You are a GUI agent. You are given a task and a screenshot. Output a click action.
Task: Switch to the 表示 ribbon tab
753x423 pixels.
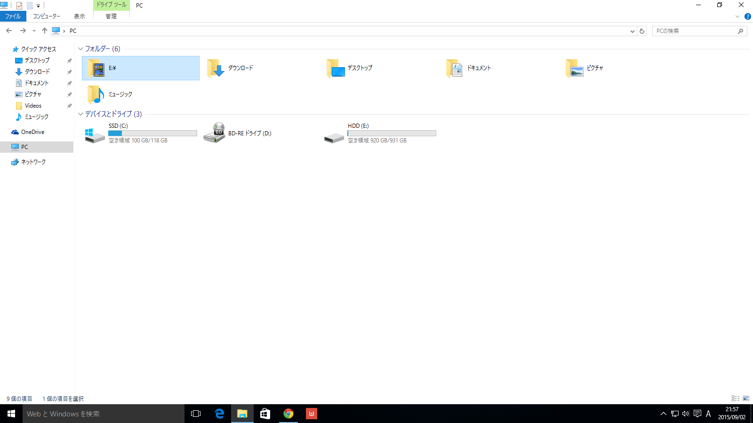click(x=80, y=16)
